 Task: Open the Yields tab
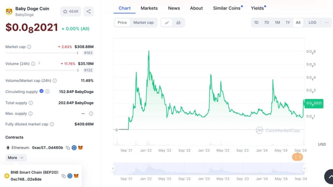click(x=258, y=8)
